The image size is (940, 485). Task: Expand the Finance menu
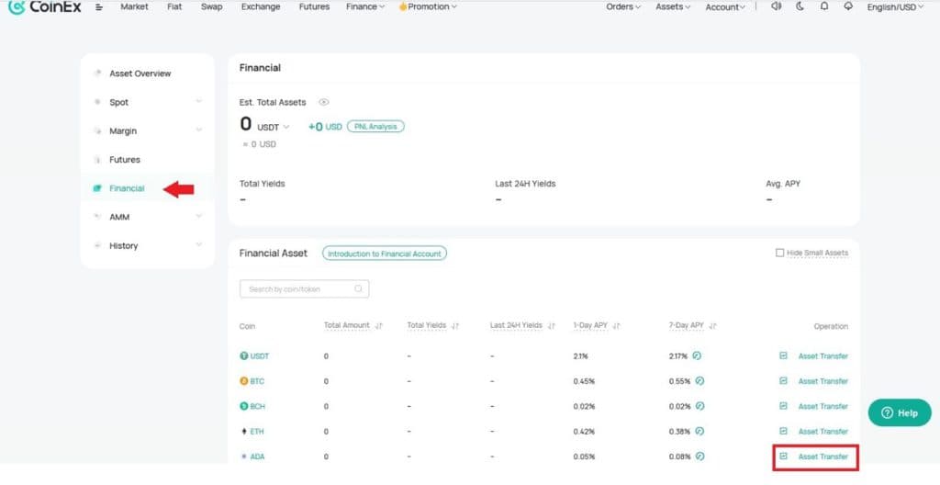pos(365,6)
